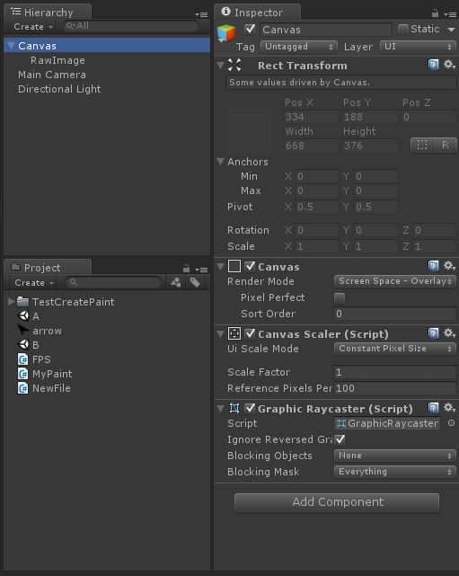Click the Hierarchy search field
The width and height of the screenshot is (459, 576).
(x=131, y=26)
